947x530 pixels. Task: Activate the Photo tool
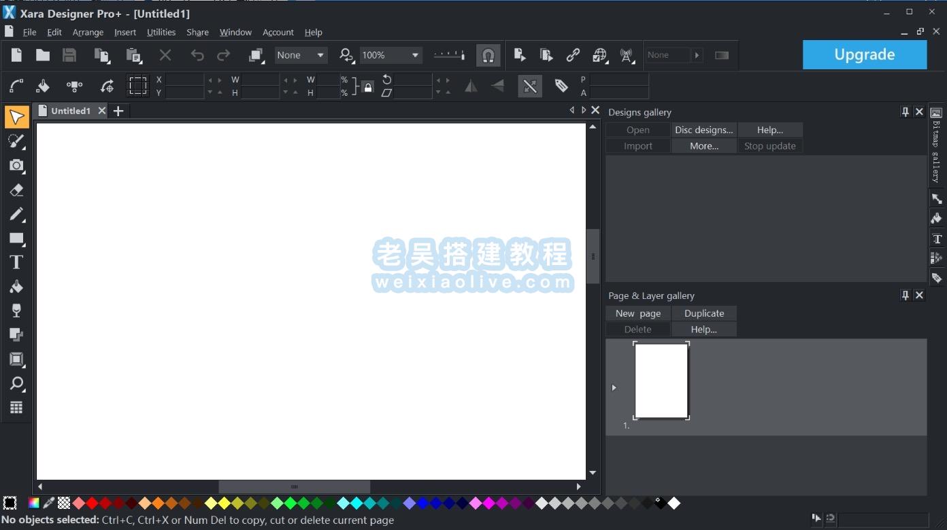point(17,165)
